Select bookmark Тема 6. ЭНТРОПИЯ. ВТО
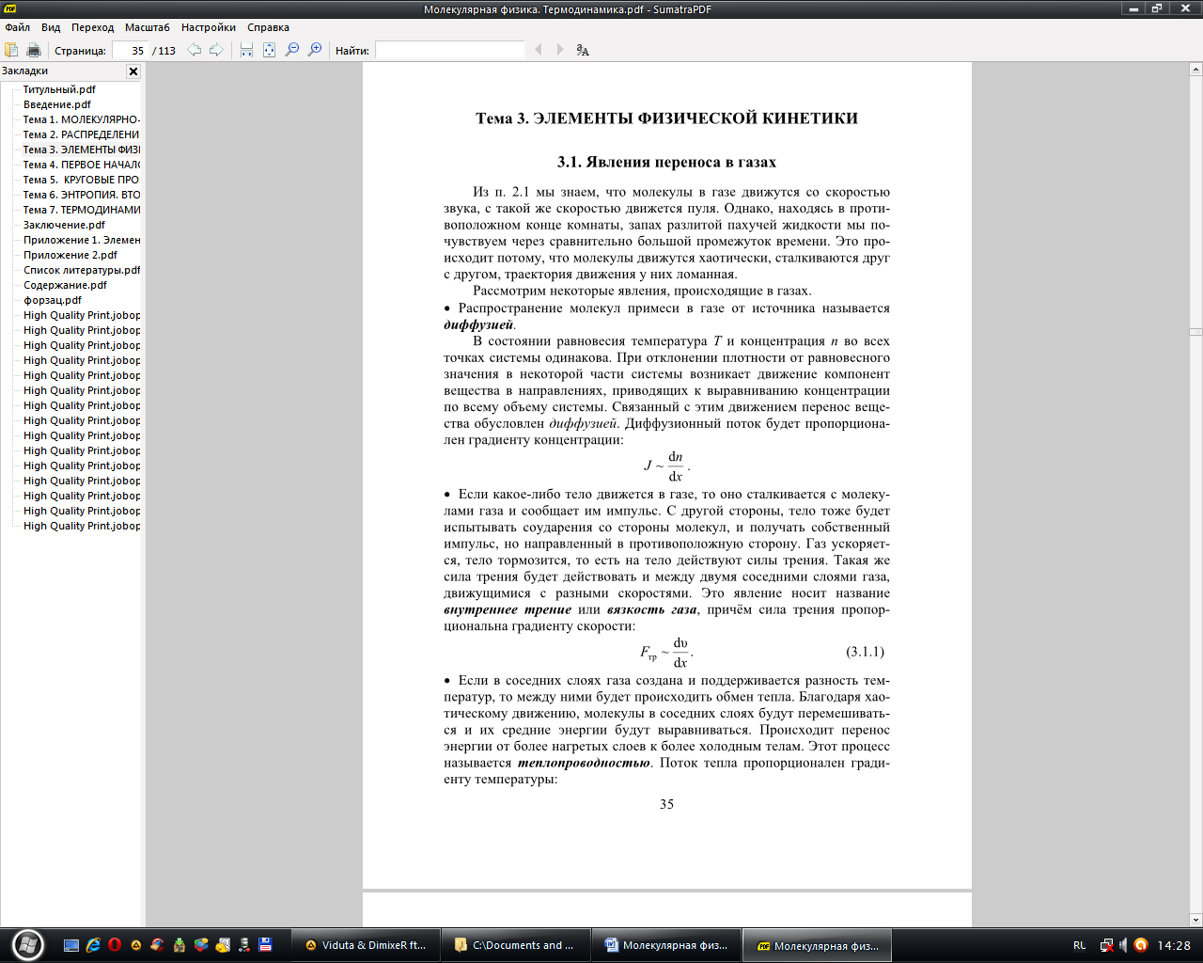The height and width of the screenshot is (963, 1203). tap(82, 195)
